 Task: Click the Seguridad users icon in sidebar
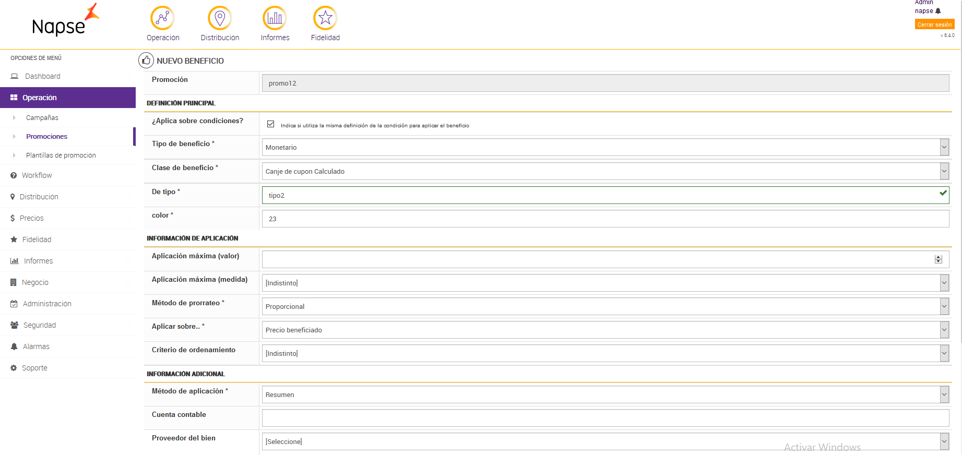[x=14, y=325]
